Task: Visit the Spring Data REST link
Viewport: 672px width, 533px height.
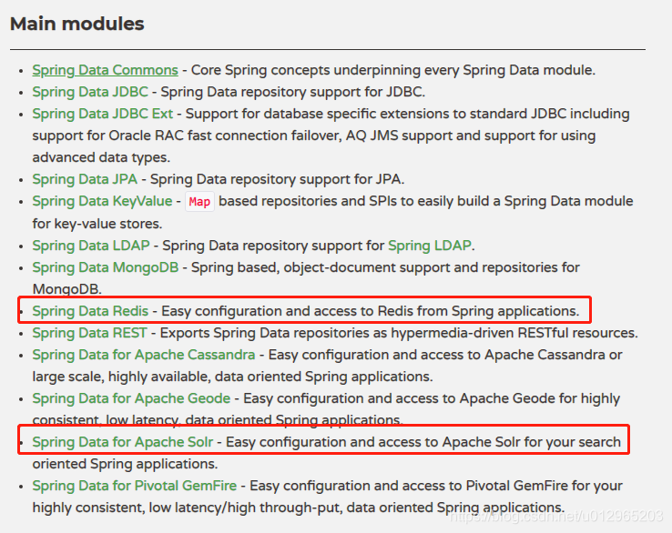Action: pyautogui.click(x=89, y=333)
